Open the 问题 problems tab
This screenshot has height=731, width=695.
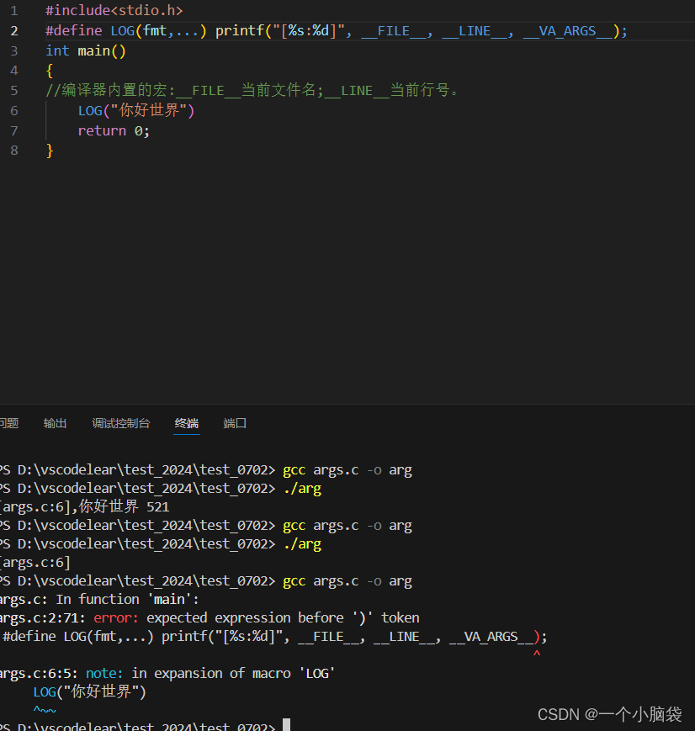tap(9, 423)
